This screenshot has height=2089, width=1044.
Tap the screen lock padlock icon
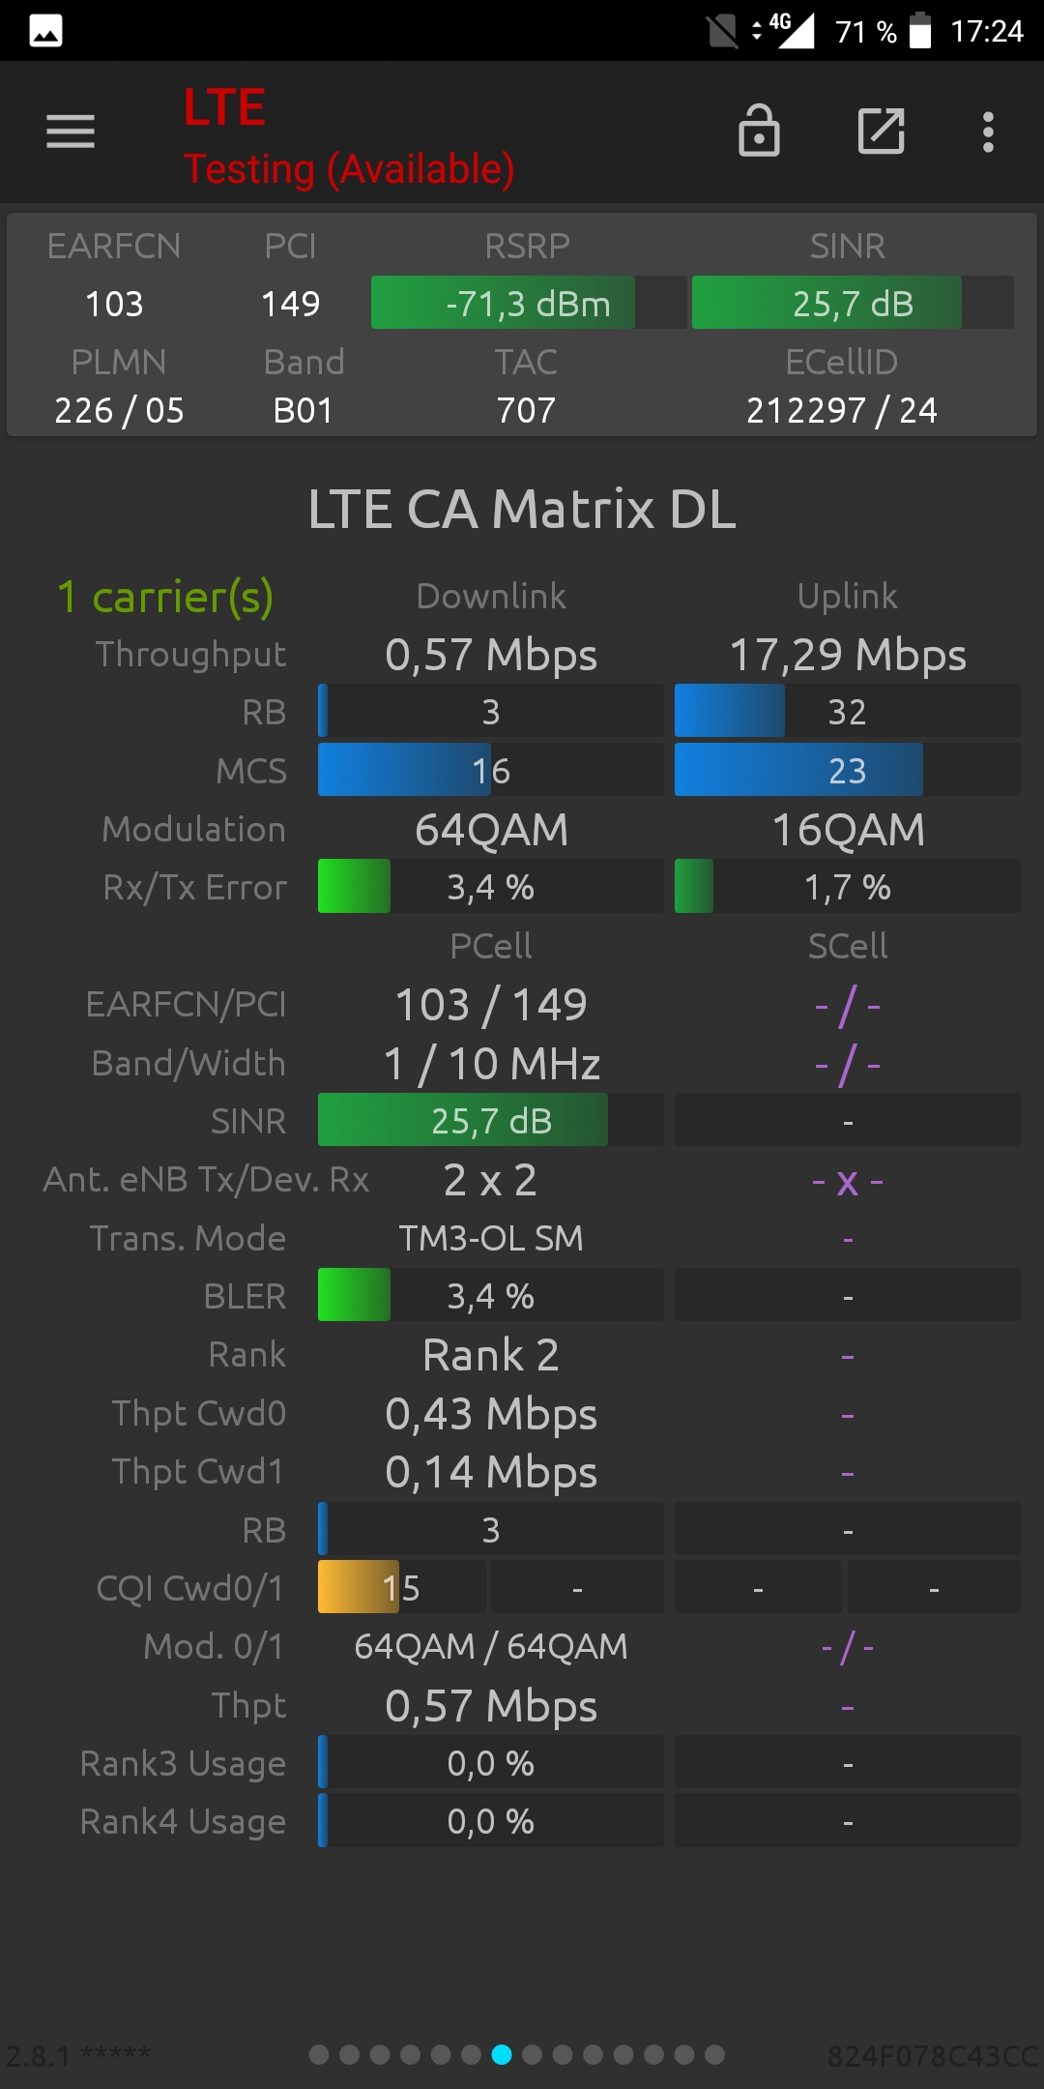[x=759, y=132]
